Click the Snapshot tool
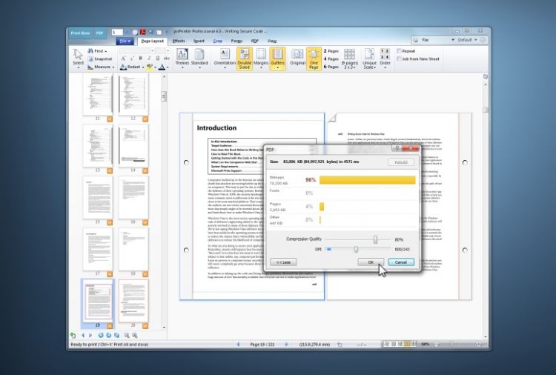The image size is (556, 375). click(x=99, y=59)
